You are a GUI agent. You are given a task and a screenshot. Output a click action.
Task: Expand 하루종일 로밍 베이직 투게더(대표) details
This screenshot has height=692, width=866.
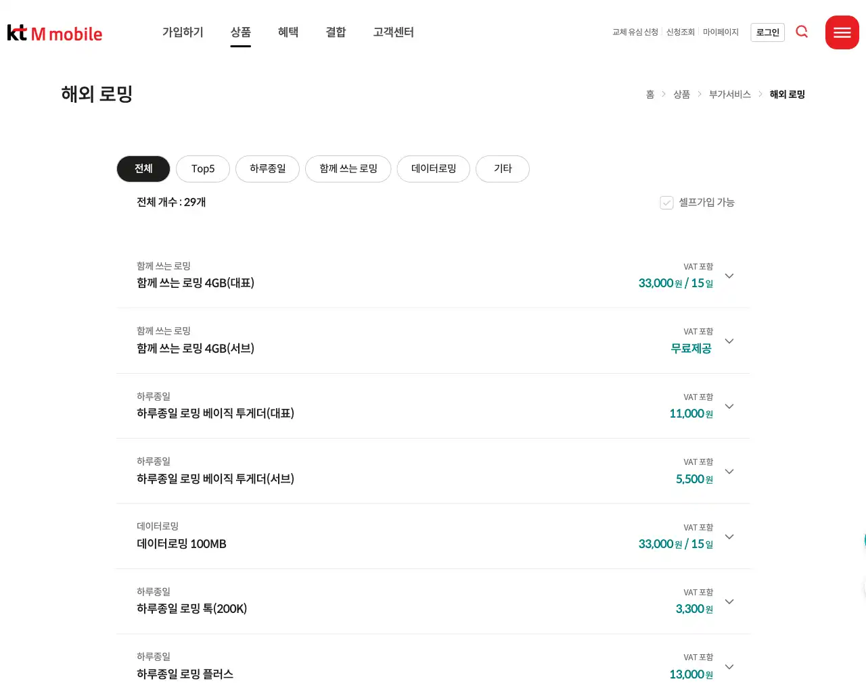(x=729, y=406)
